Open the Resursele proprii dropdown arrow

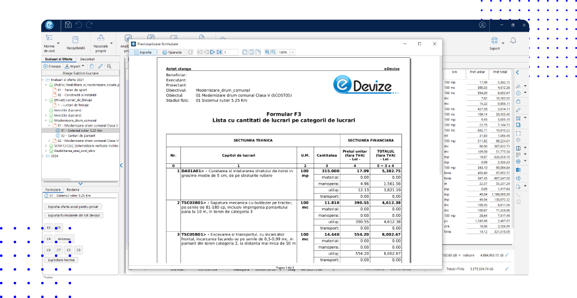(x=111, y=44)
